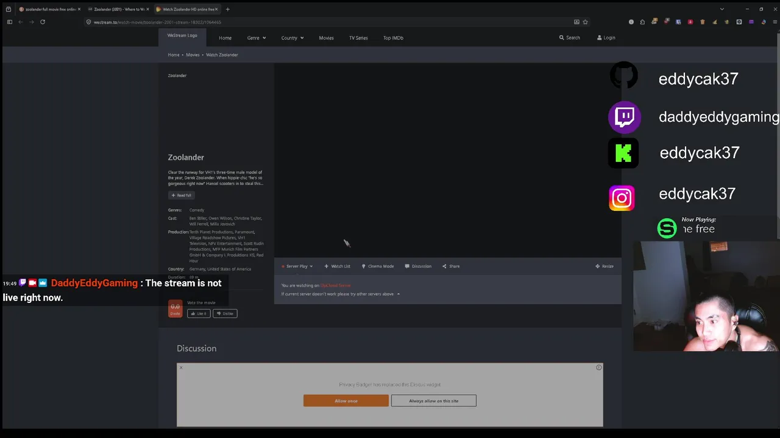Click the Twitch logo in overlay
The image size is (780, 438).
(x=625, y=117)
